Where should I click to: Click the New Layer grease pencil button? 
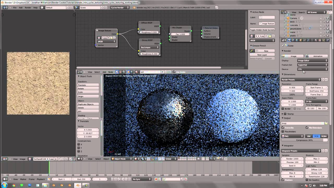(x=262, y=55)
